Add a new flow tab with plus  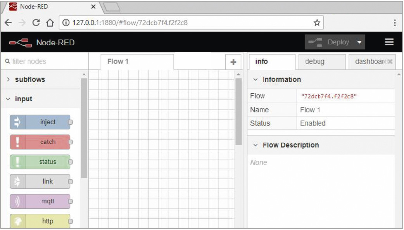[x=233, y=62]
